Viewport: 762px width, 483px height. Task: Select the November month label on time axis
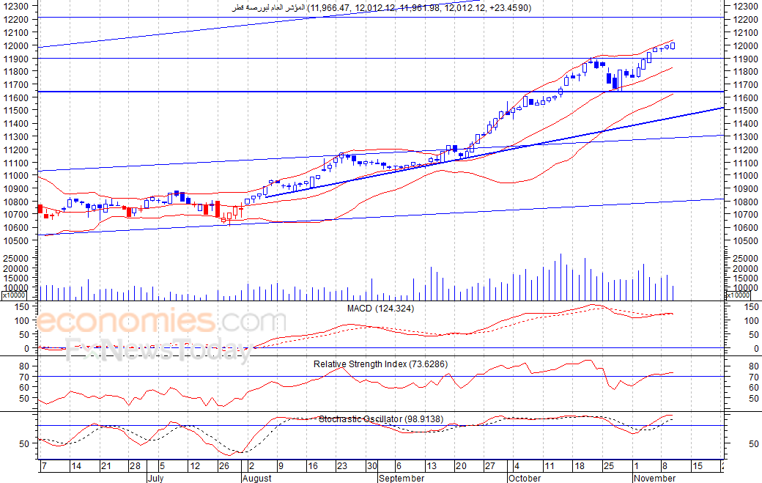tap(654, 478)
